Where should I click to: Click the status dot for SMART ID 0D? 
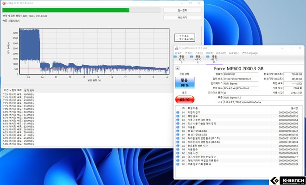pyautogui.click(x=178, y=157)
